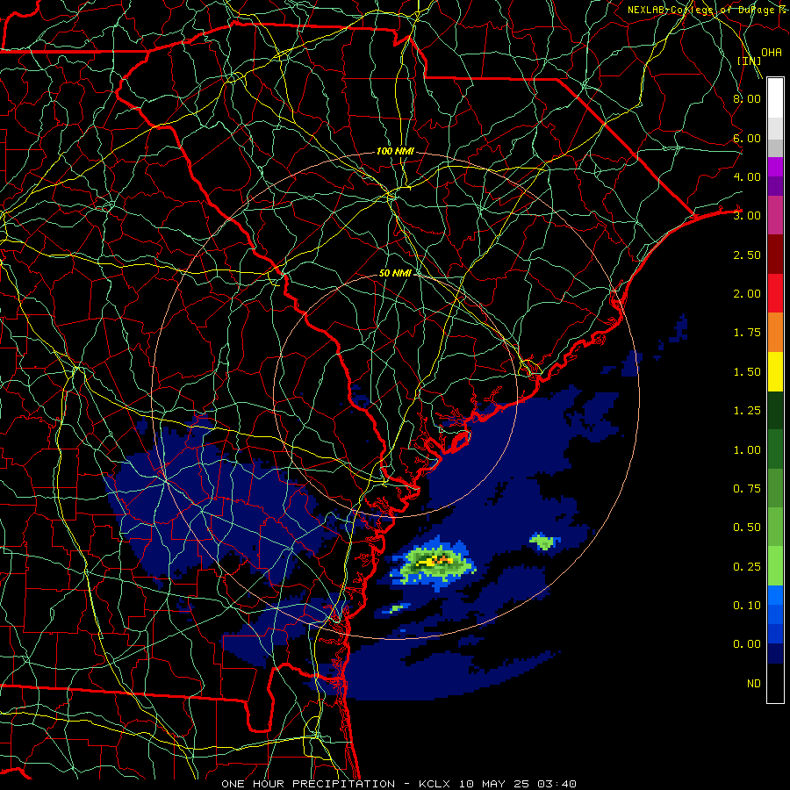Pick the darkest green legend swatch
790x790 pixels.
[775, 410]
